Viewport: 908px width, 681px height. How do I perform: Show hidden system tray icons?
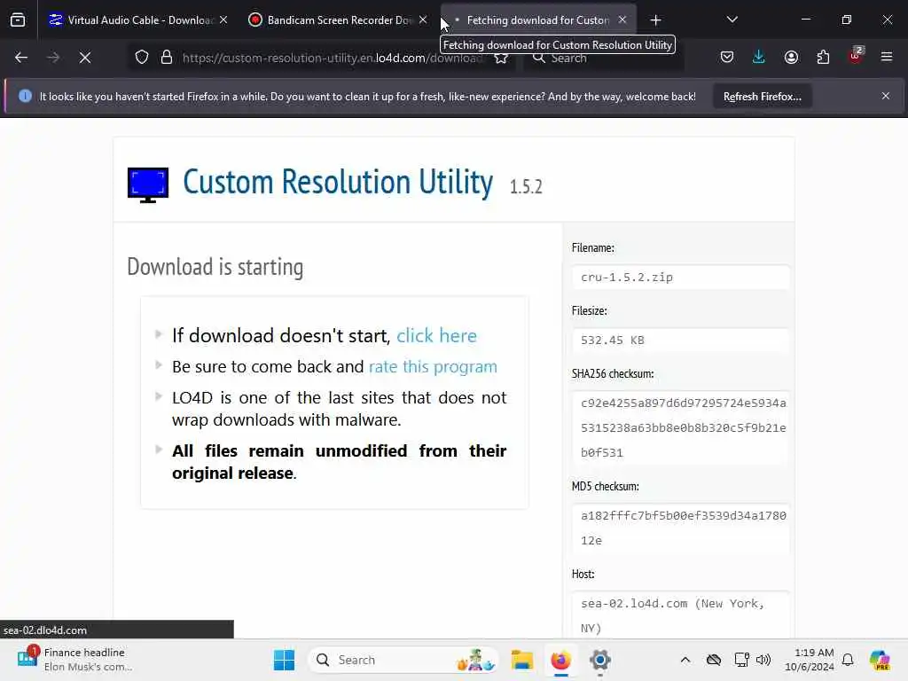coord(685,660)
